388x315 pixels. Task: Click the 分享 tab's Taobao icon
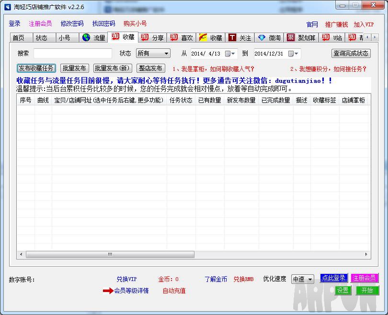click(x=145, y=38)
